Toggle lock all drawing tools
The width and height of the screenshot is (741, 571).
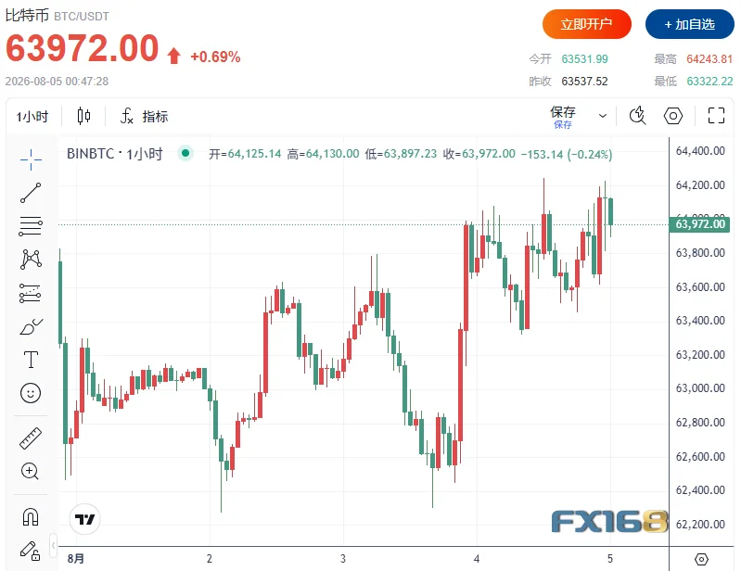click(x=31, y=551)
